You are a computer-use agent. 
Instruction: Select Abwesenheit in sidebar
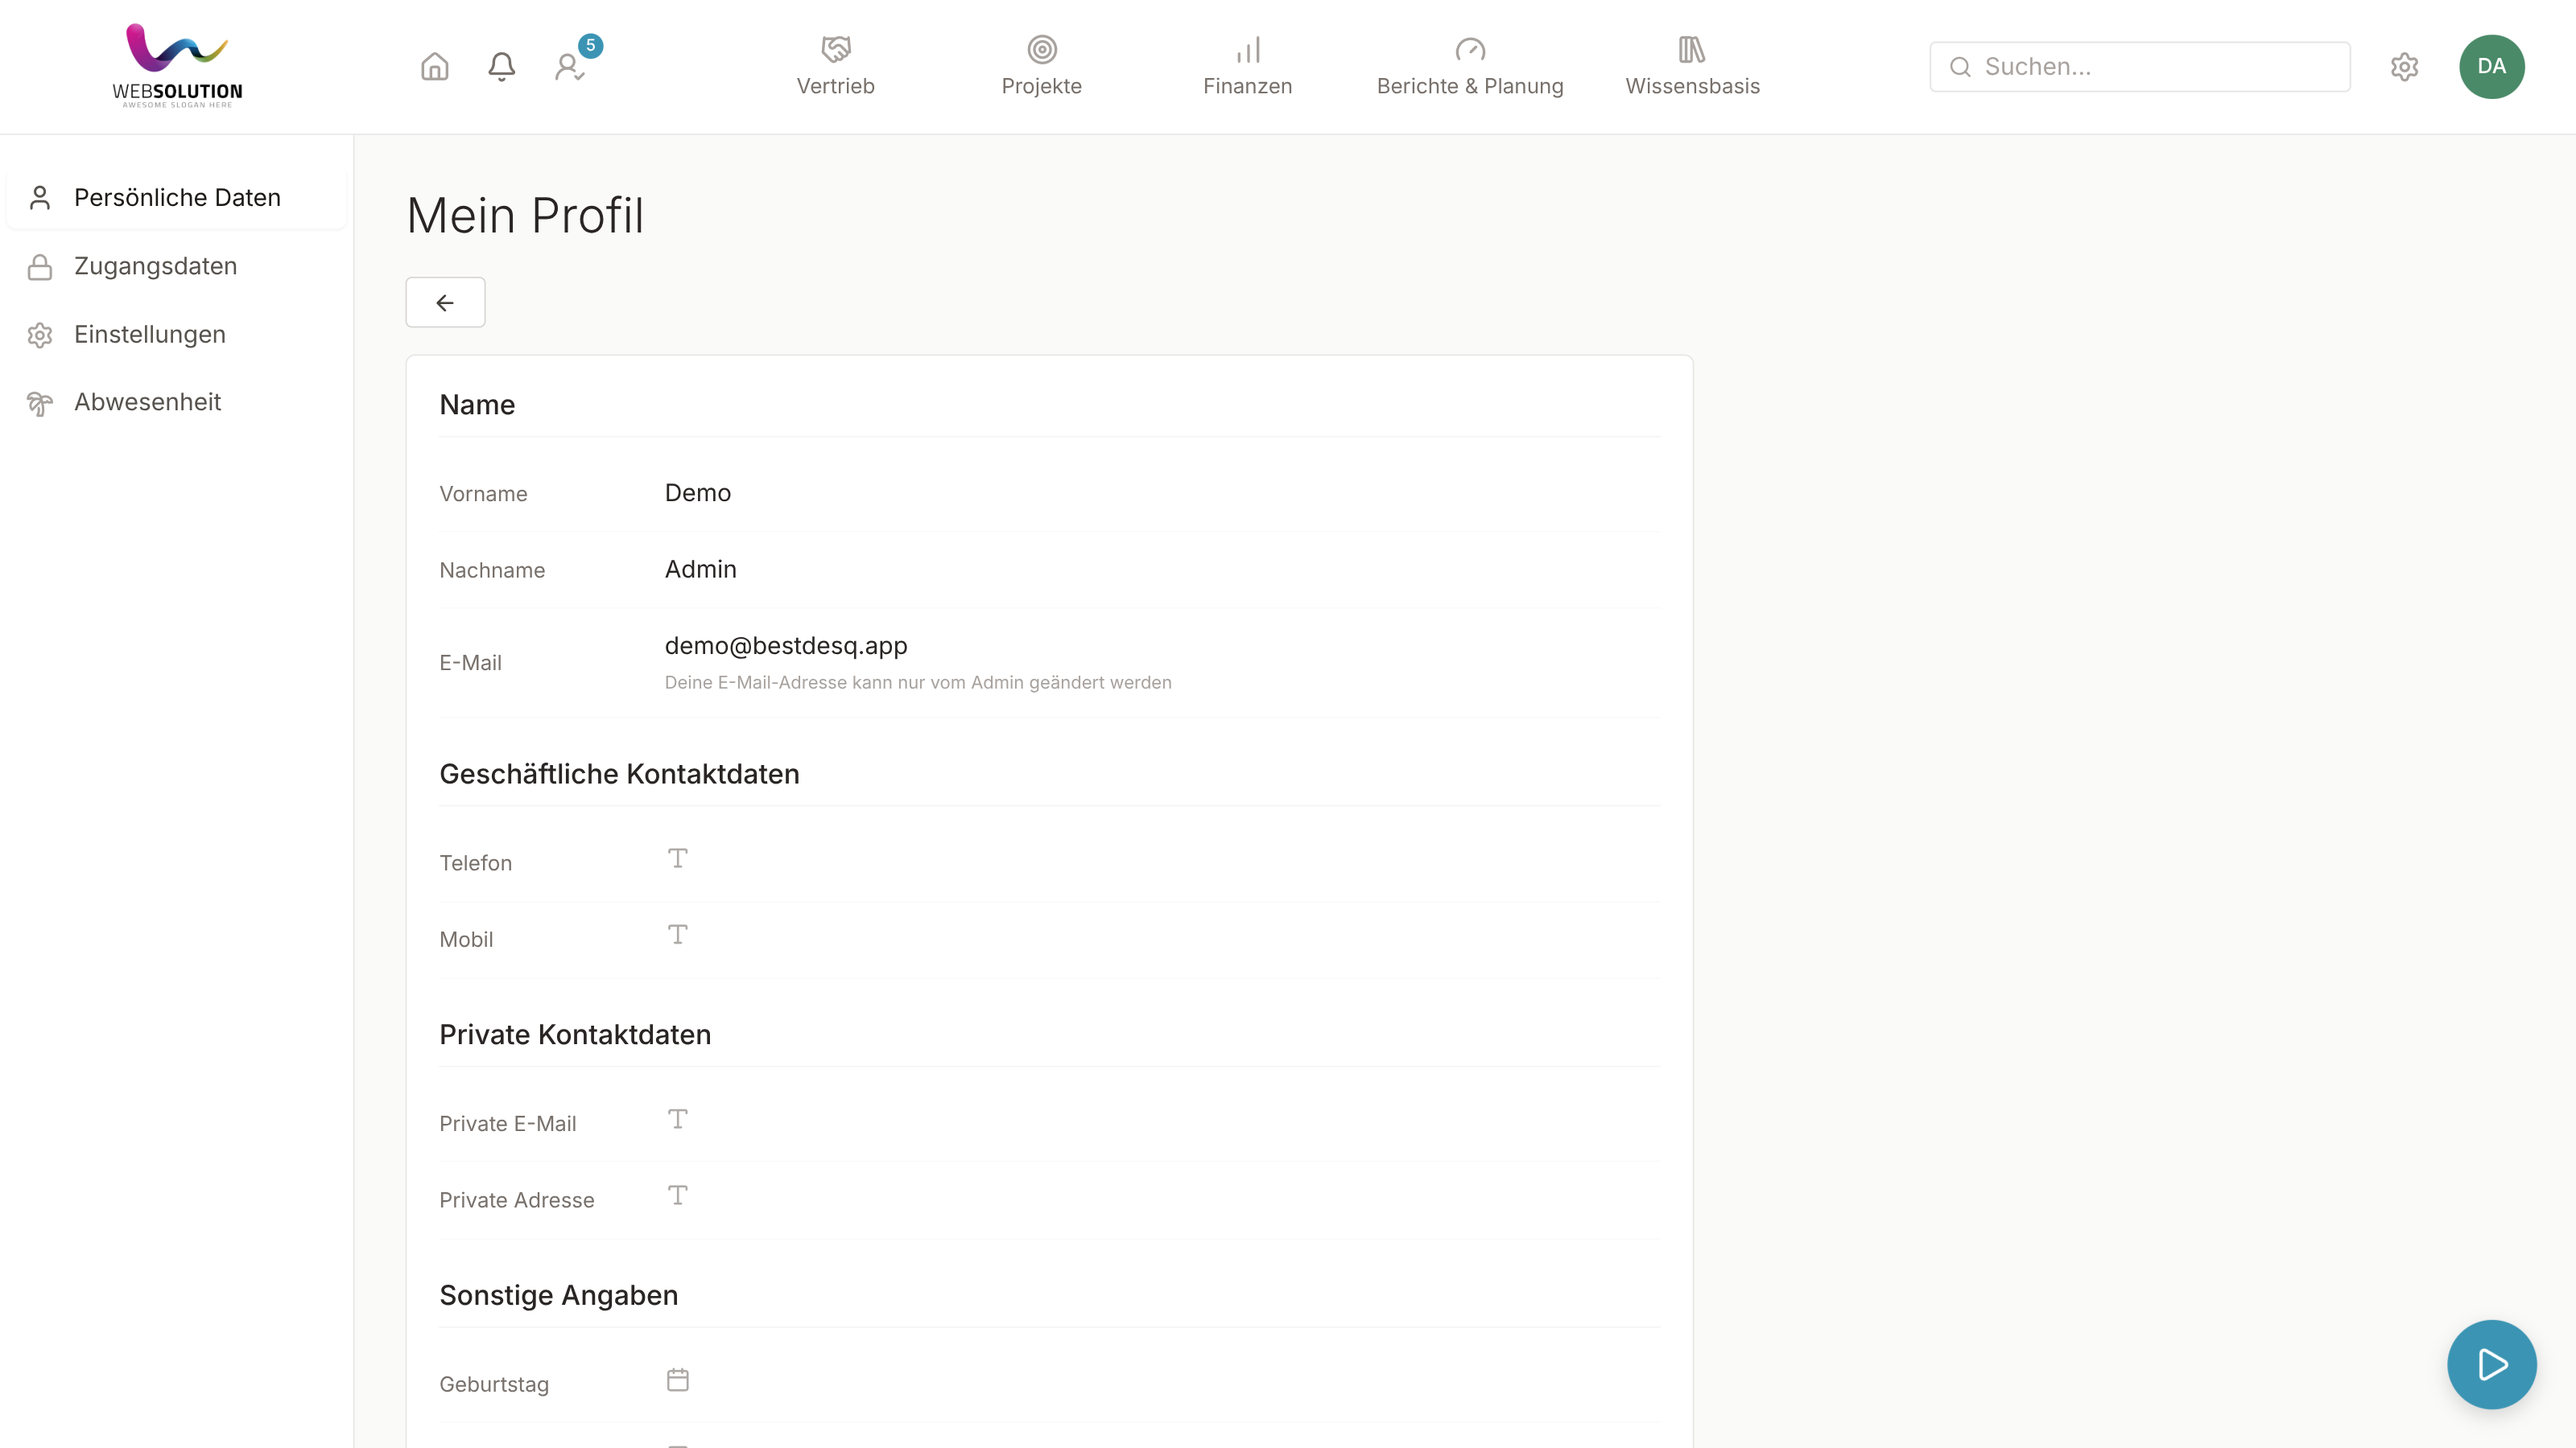[x=177, y=401]
